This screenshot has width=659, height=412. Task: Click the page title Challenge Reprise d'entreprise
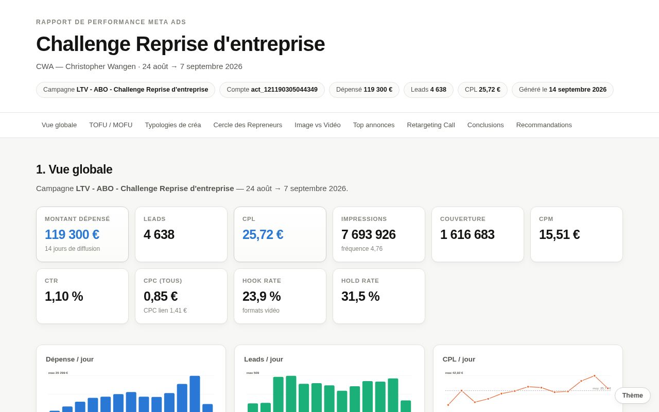(180, 44)
